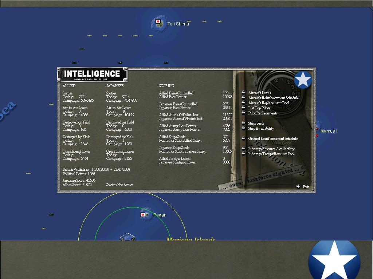This screenshot has width=373, height=279.
Task: Click the Allied Operational Losses Campaign: 5464
Action: coord(75,158)
